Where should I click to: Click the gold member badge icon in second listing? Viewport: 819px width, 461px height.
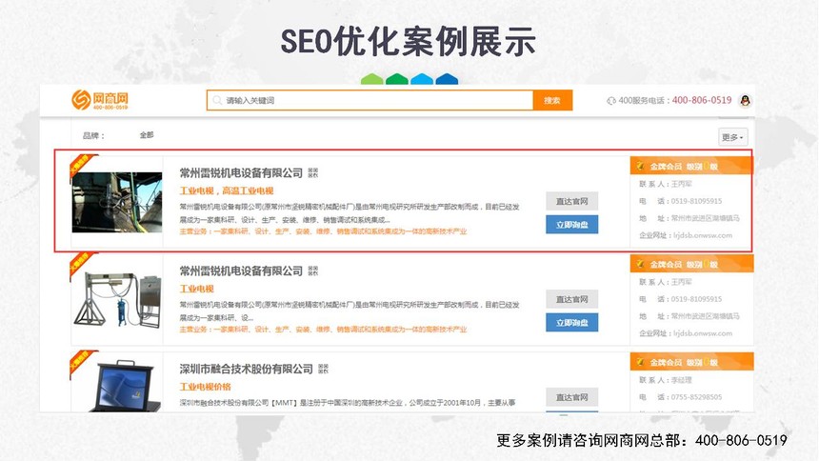tap(640, 264)
